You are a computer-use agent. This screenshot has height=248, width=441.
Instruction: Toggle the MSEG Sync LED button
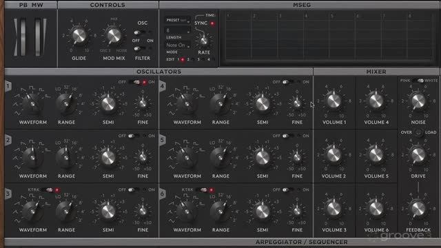[x=212, y=23]
